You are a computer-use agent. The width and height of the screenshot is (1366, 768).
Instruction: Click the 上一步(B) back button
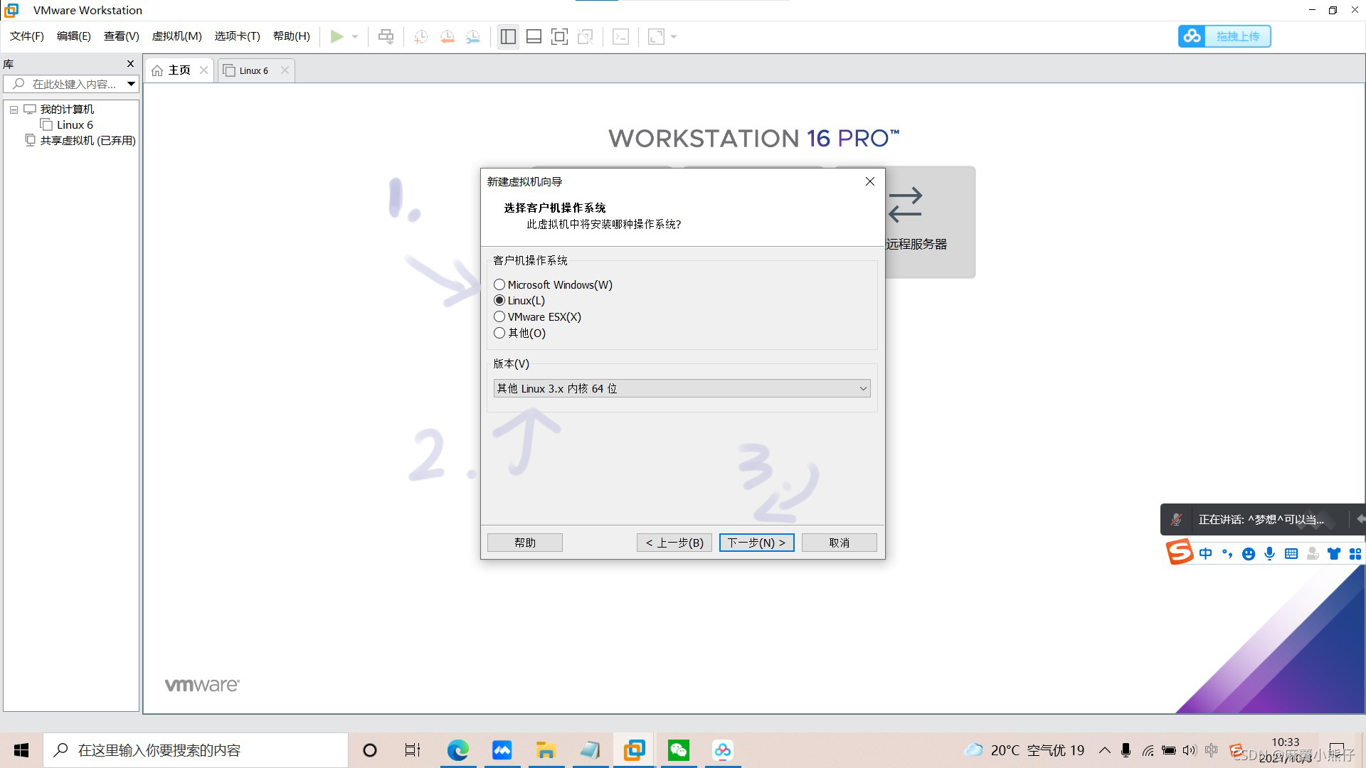(x=674, y=543)
